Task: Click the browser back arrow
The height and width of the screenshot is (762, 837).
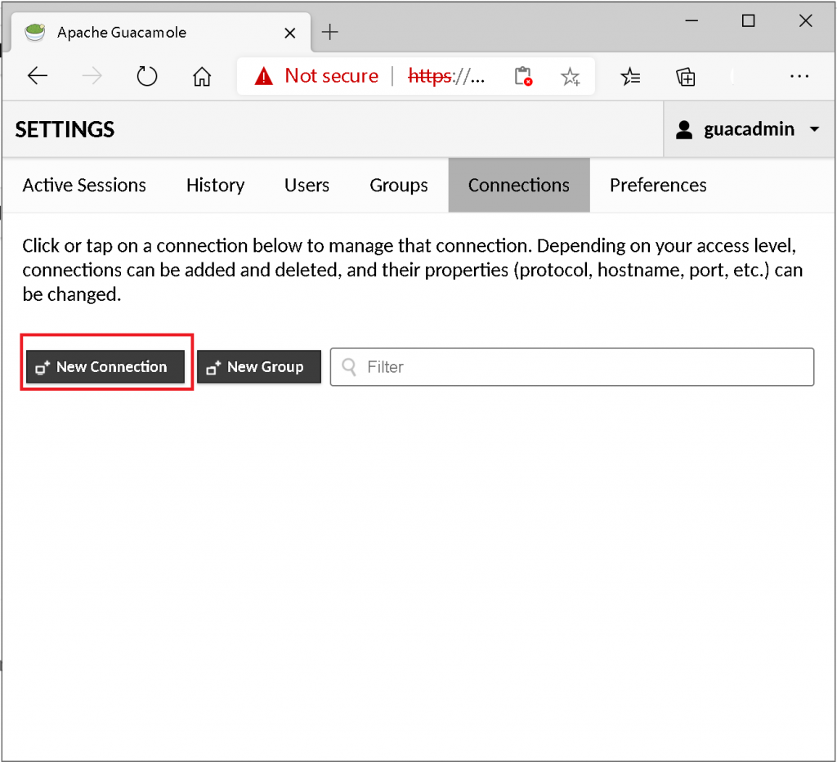Action: click(x=38, y=76)
